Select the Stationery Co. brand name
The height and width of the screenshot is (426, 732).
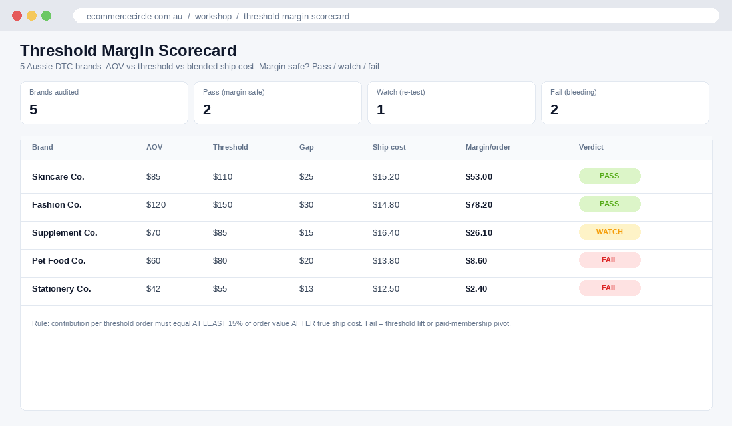point(61,289)
